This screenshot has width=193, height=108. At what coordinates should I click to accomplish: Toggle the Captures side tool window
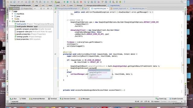7,38
